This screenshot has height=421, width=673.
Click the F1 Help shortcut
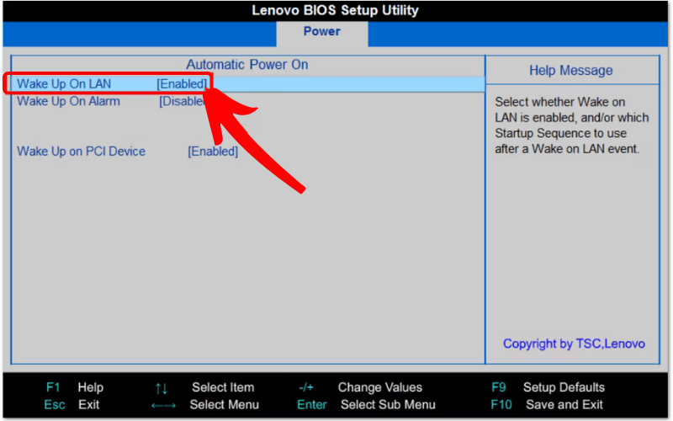pyautogui.click(x=74, y=387)
